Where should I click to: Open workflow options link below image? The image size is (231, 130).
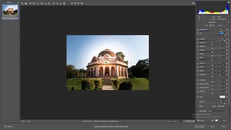click(x=111, y=126)
